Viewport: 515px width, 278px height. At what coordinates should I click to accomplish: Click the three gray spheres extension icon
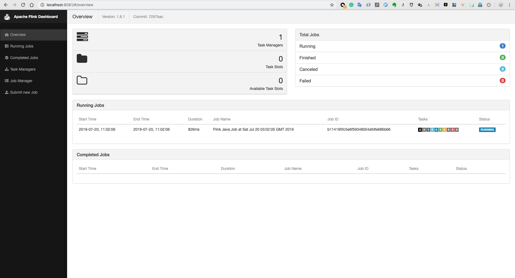coord(420,5)
